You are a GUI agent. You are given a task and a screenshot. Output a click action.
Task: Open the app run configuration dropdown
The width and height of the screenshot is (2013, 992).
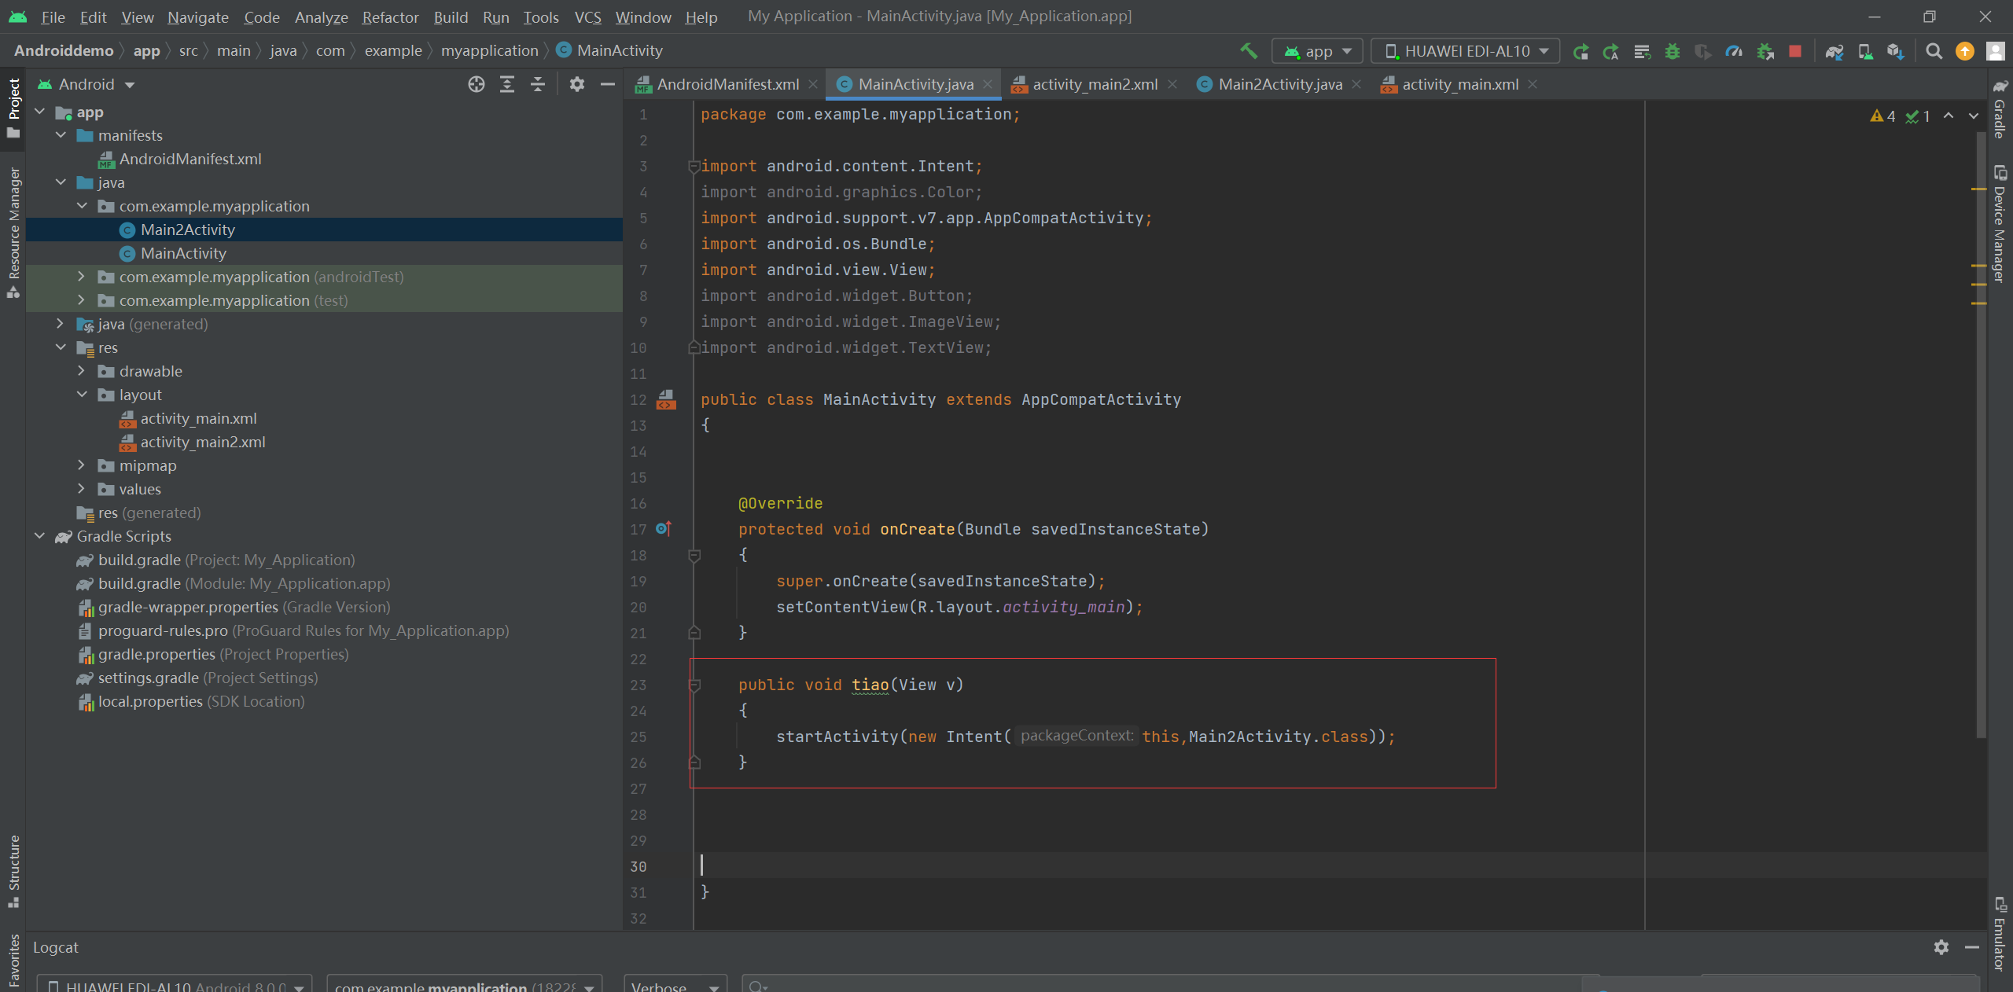tap(1318, 51)
